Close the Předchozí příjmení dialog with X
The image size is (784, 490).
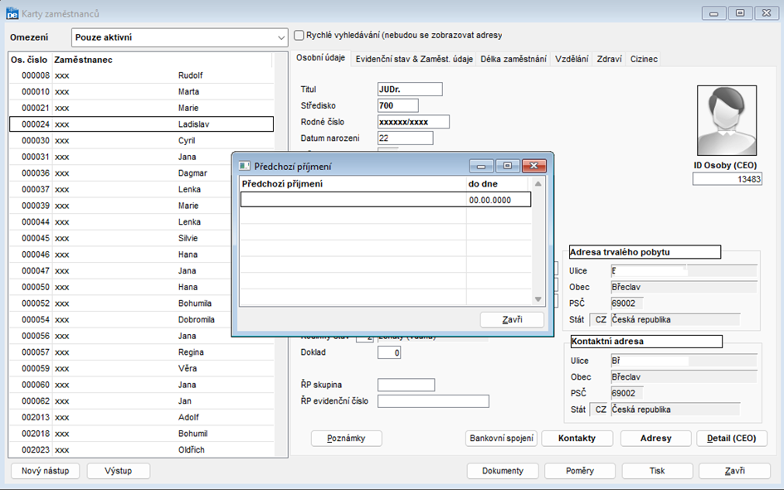(534, 166)
